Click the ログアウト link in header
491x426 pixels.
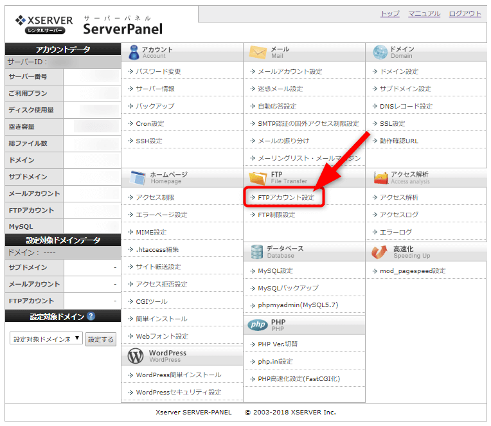pyautogui.click(x=465, y=13)
